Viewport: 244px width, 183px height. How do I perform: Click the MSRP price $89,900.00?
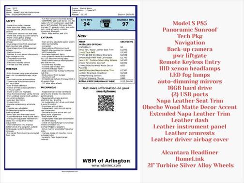[127, 42]
